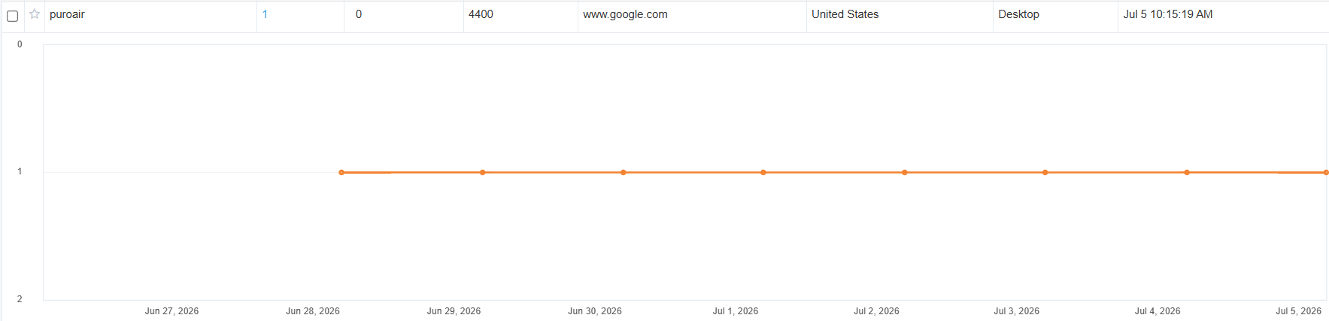Select the Jul 5 10:15:19 AM timestamp
The image size is (1329, 321).
point(1167,14)
